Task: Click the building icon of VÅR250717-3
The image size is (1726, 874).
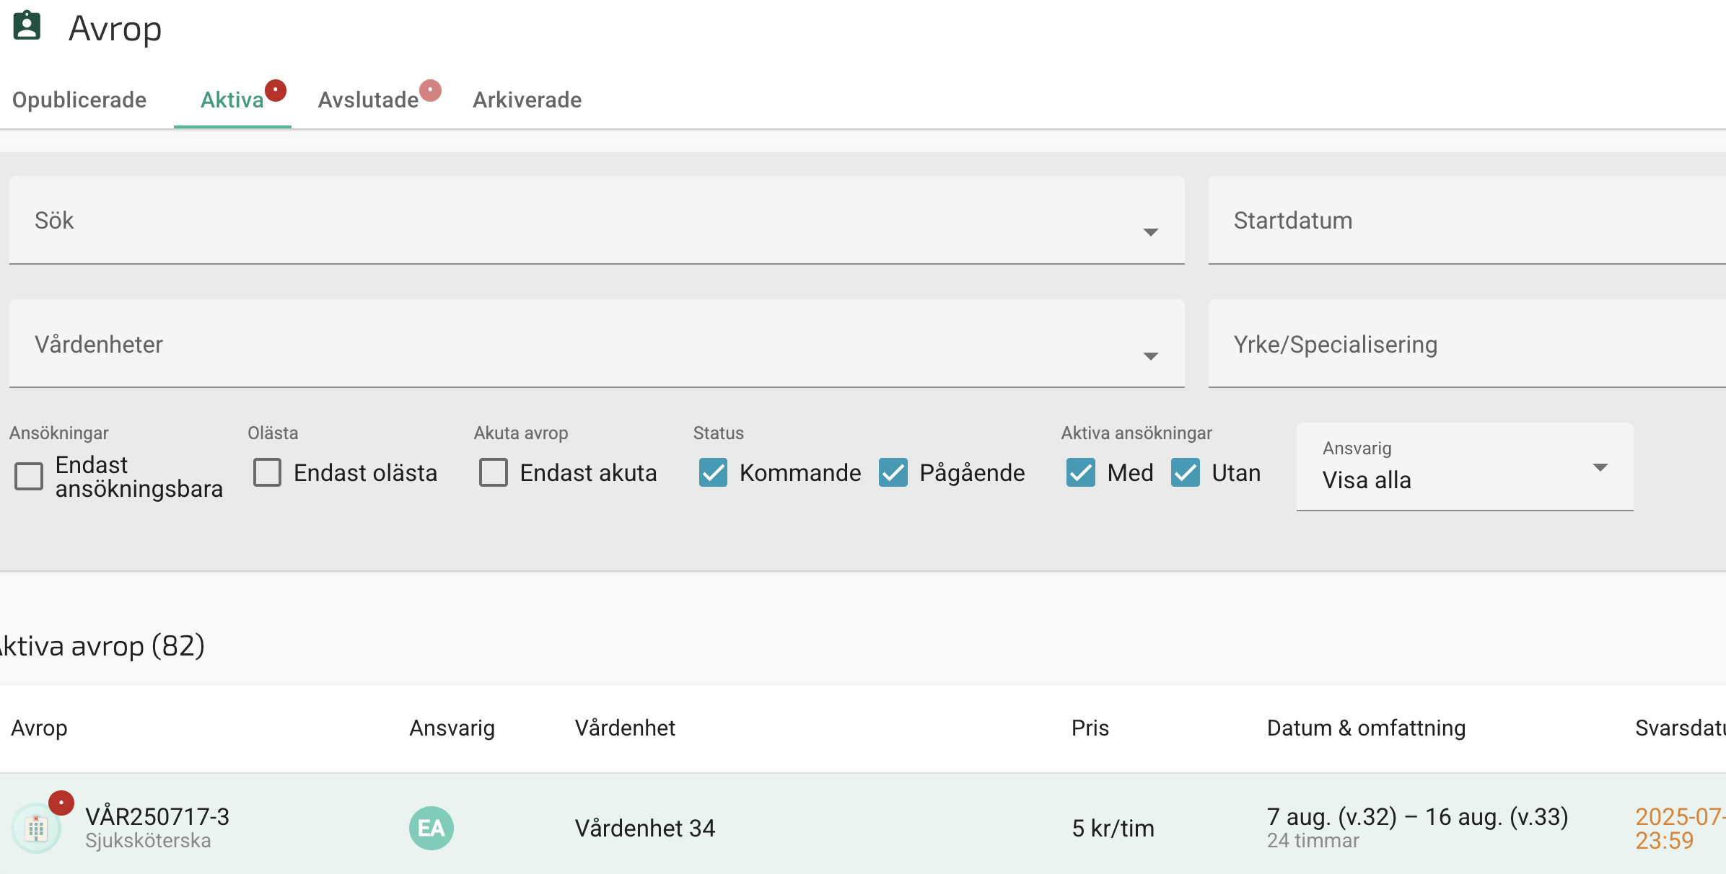Action: (x=35, y=829)
